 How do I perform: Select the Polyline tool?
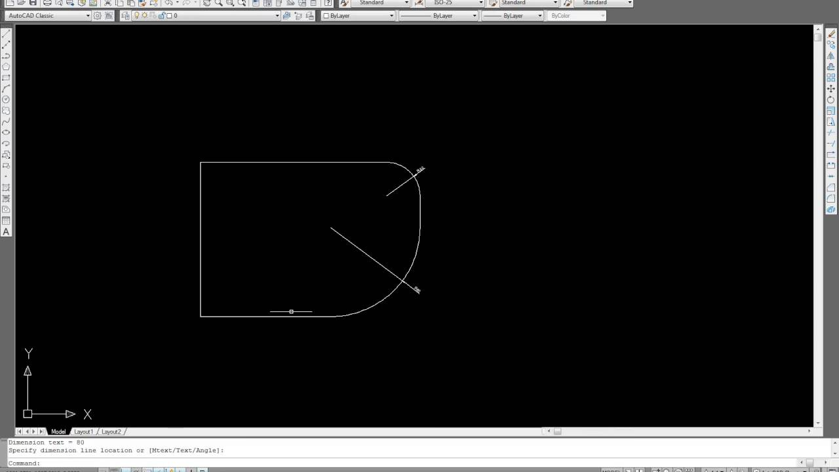coord(6,56)
